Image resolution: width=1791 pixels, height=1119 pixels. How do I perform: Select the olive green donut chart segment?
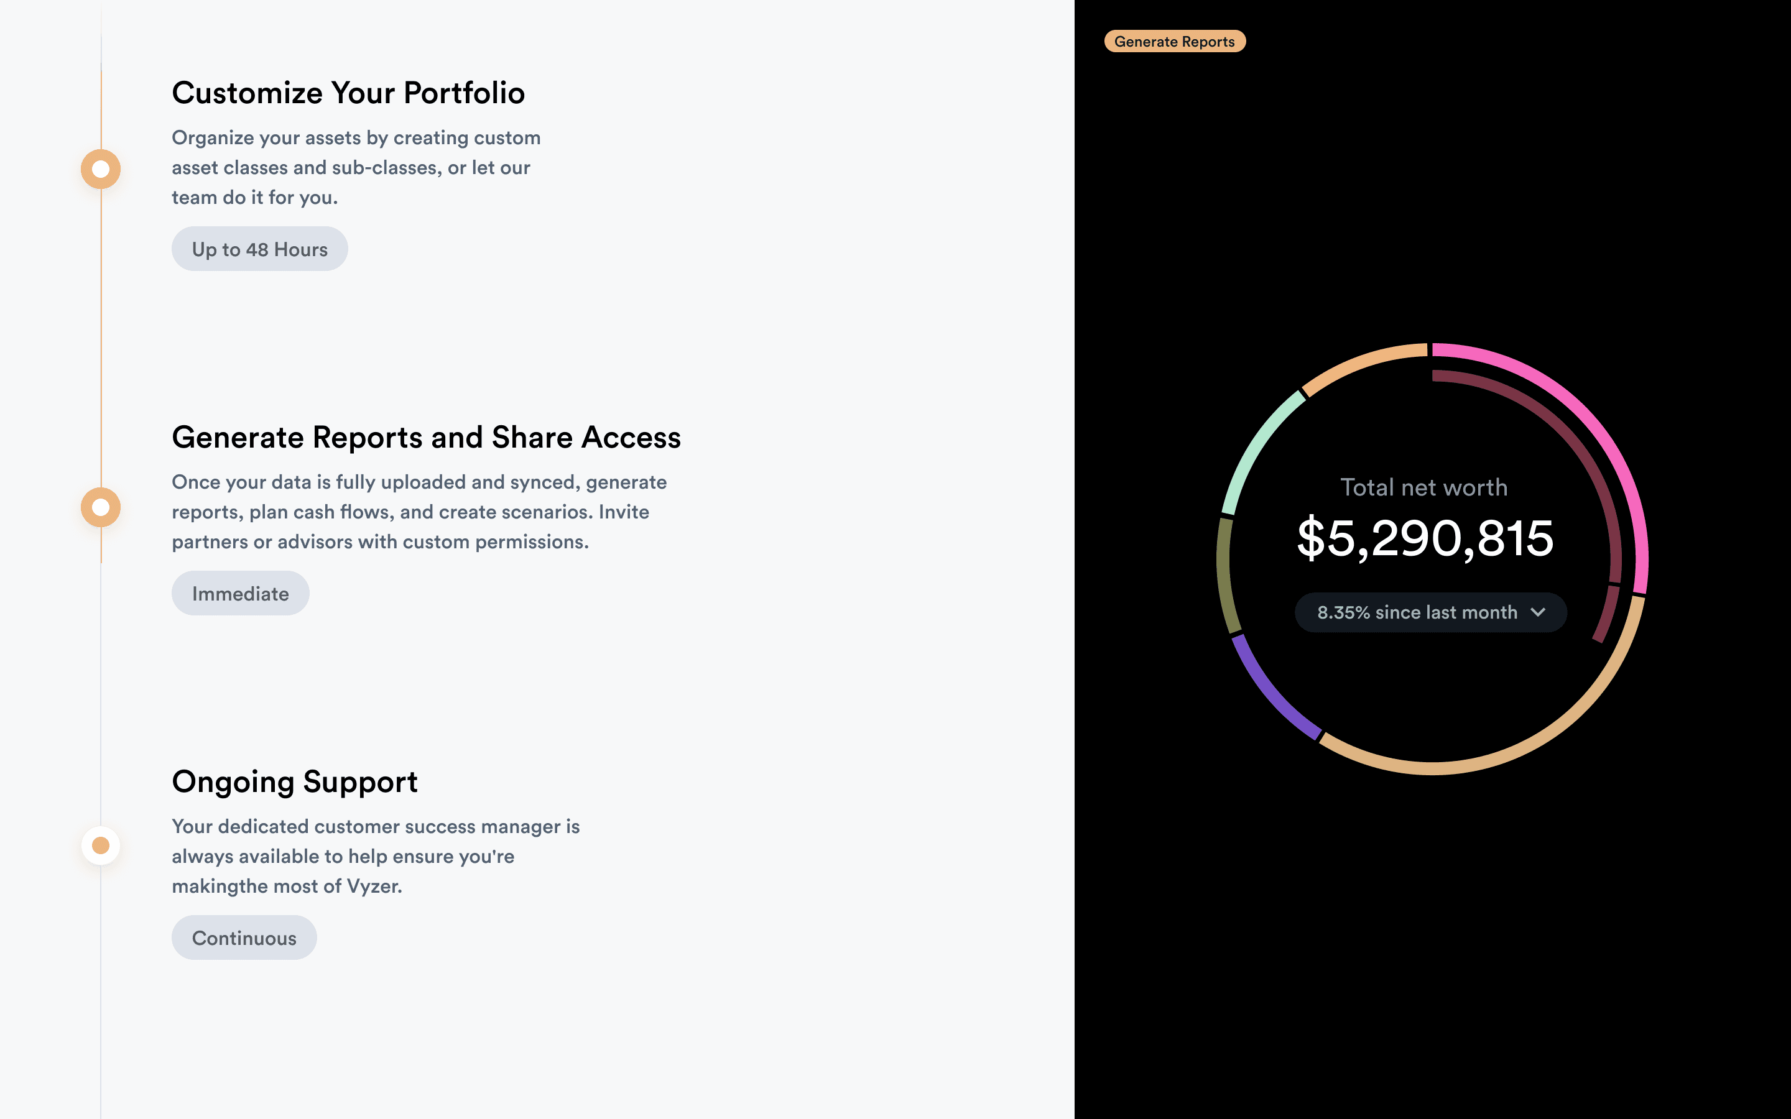coord(1224,576)
